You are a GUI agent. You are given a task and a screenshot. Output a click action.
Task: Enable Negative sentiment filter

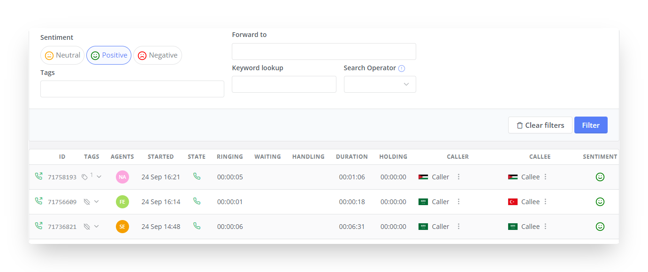[x=158, y=55]
